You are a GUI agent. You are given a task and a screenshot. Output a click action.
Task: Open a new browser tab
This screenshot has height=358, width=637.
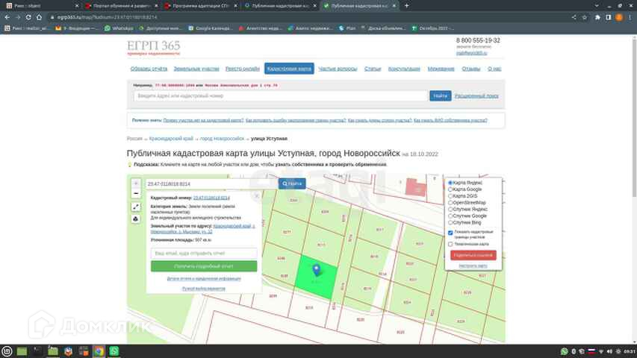tap(407, 6)
